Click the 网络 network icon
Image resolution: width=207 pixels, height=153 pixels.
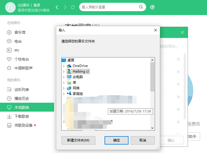pyautogui.click(x=69, y=88)
